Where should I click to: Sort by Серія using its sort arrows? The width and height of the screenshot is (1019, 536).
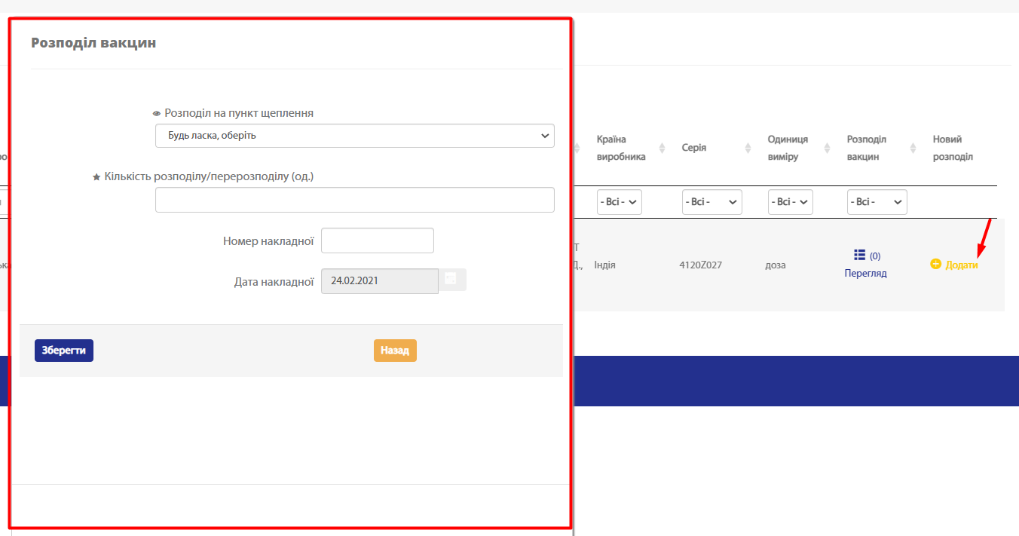[748, 148]
